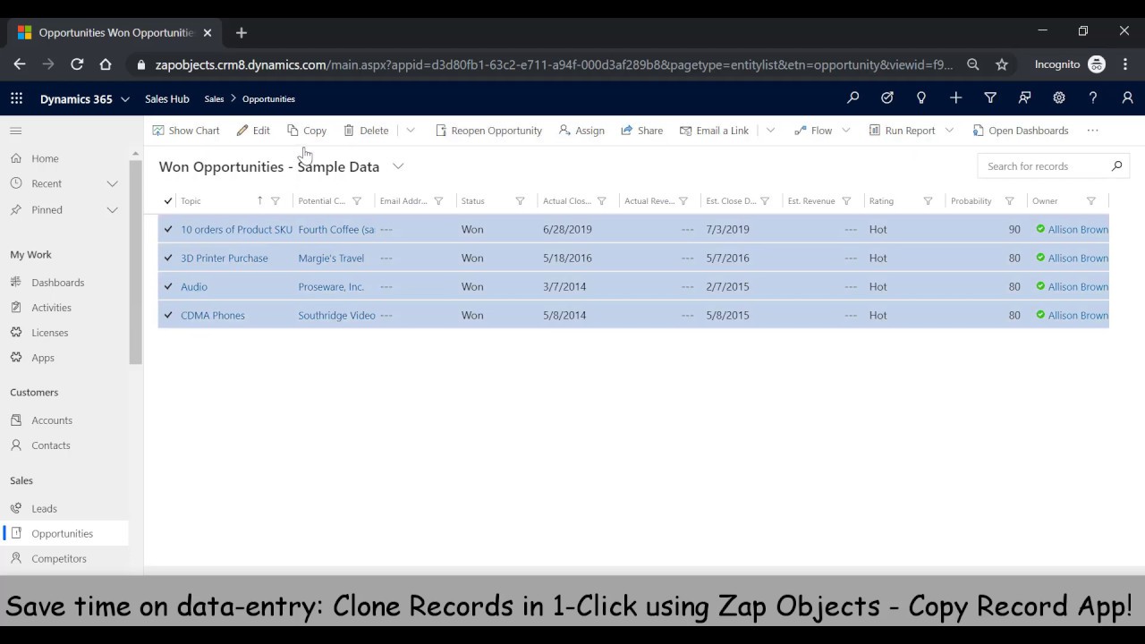Open a new browser tab
This screenshot has height=644, width=1145.
tap(241, 32)
